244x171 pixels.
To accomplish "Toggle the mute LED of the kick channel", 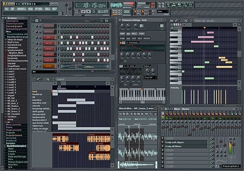I will click(x=33, y=38).
